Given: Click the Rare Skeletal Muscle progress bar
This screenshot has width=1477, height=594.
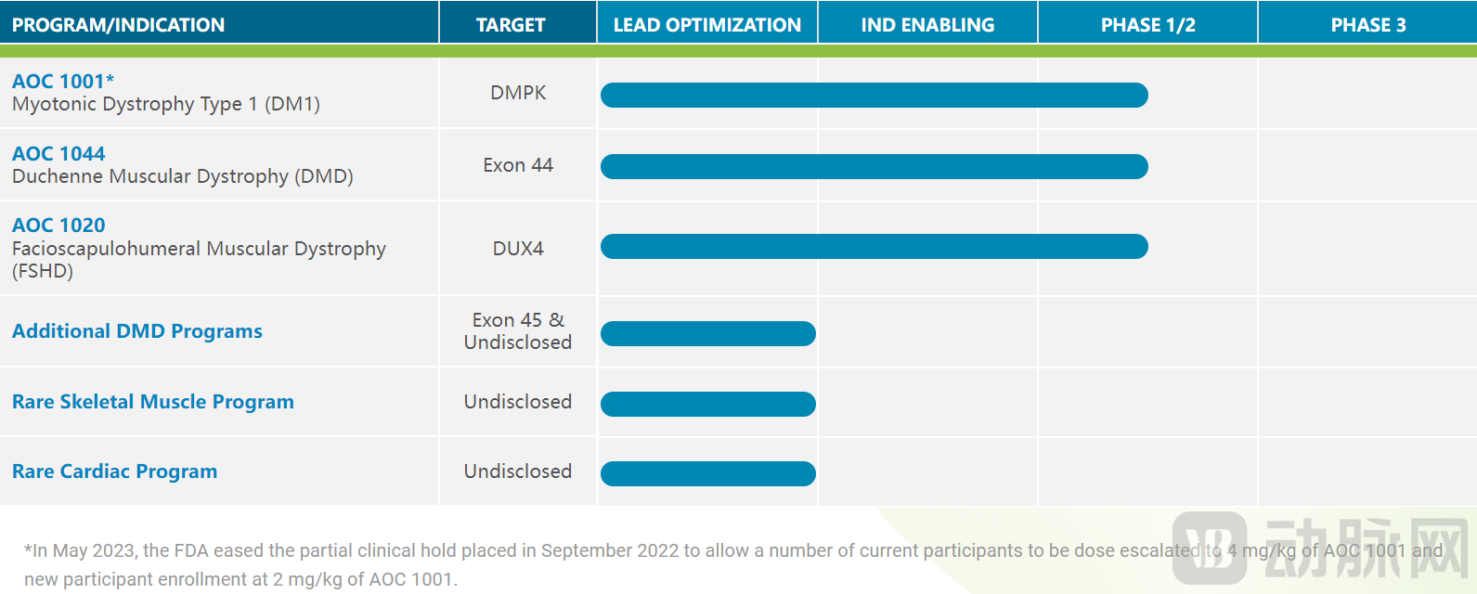Looking at the screenshot, I should (707, 404).
